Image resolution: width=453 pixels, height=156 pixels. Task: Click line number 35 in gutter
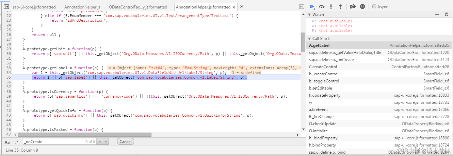(9, 77)
